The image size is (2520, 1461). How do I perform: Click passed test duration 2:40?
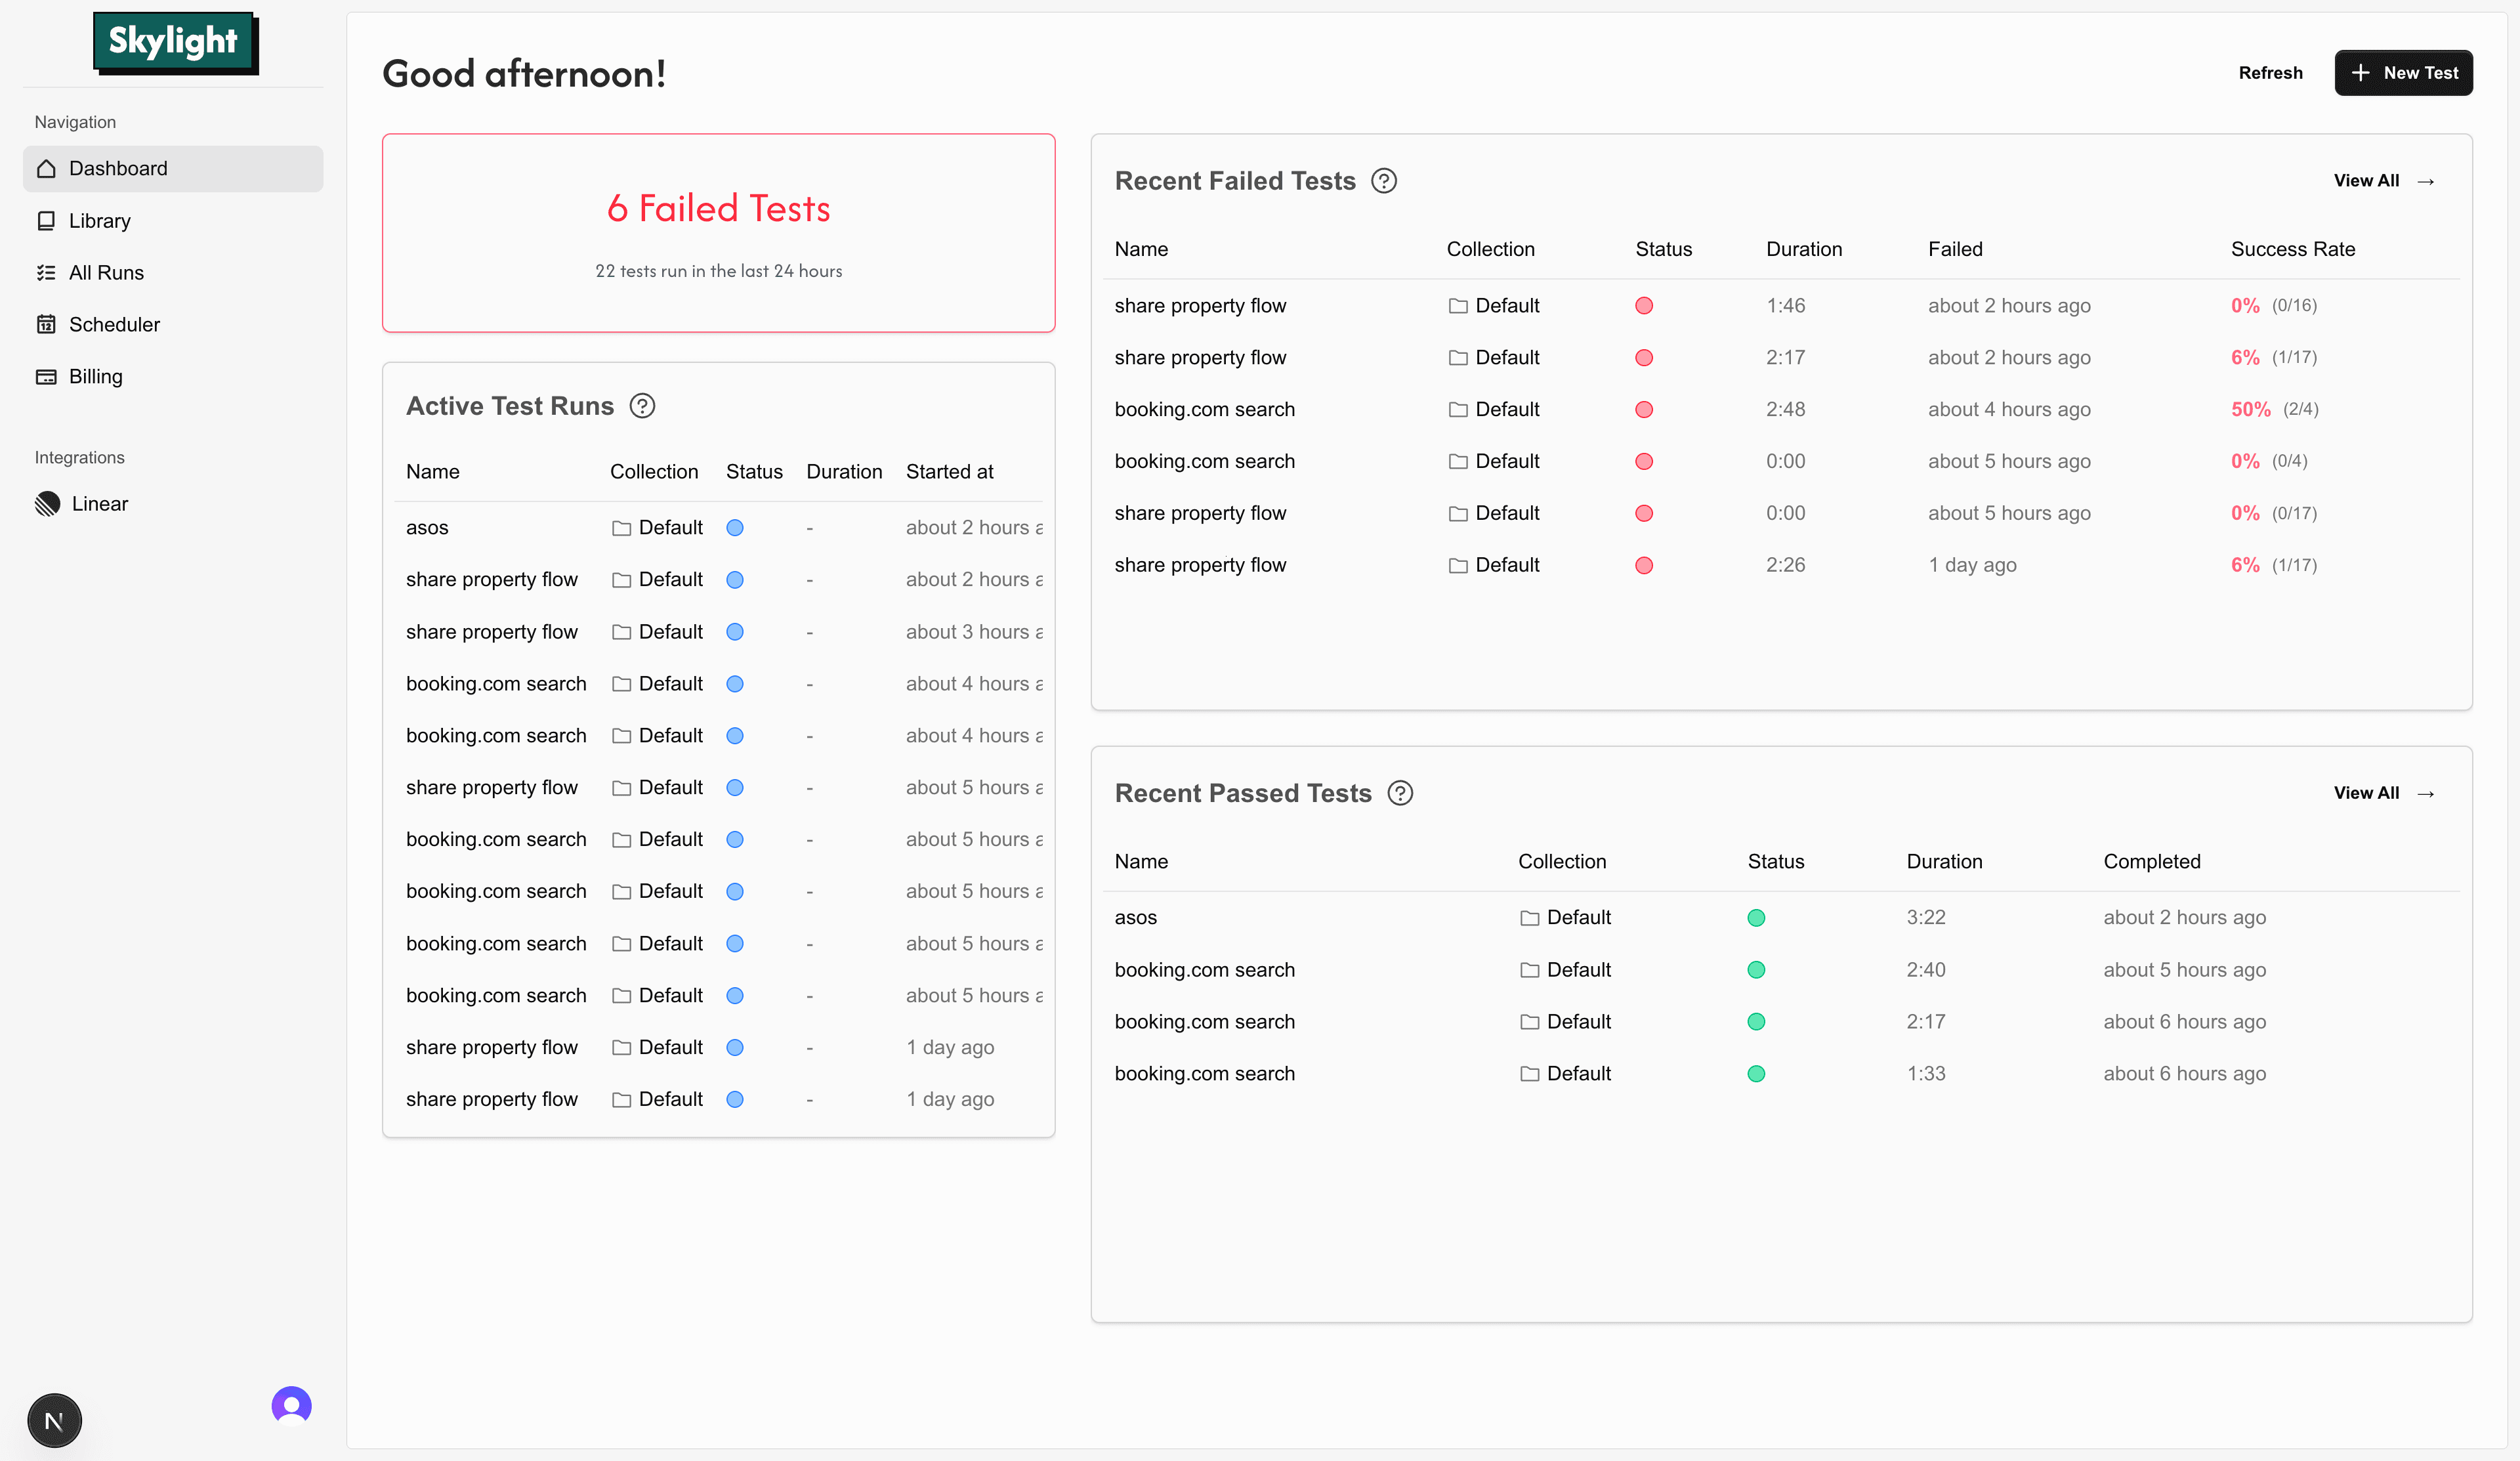tap(1925, 970)
